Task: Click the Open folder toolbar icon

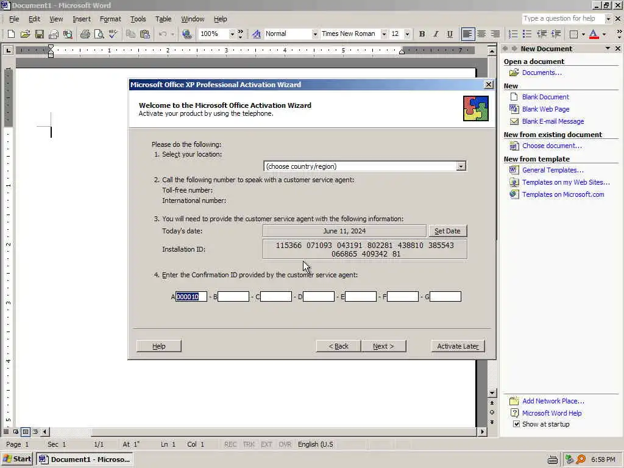Action: 25,34
